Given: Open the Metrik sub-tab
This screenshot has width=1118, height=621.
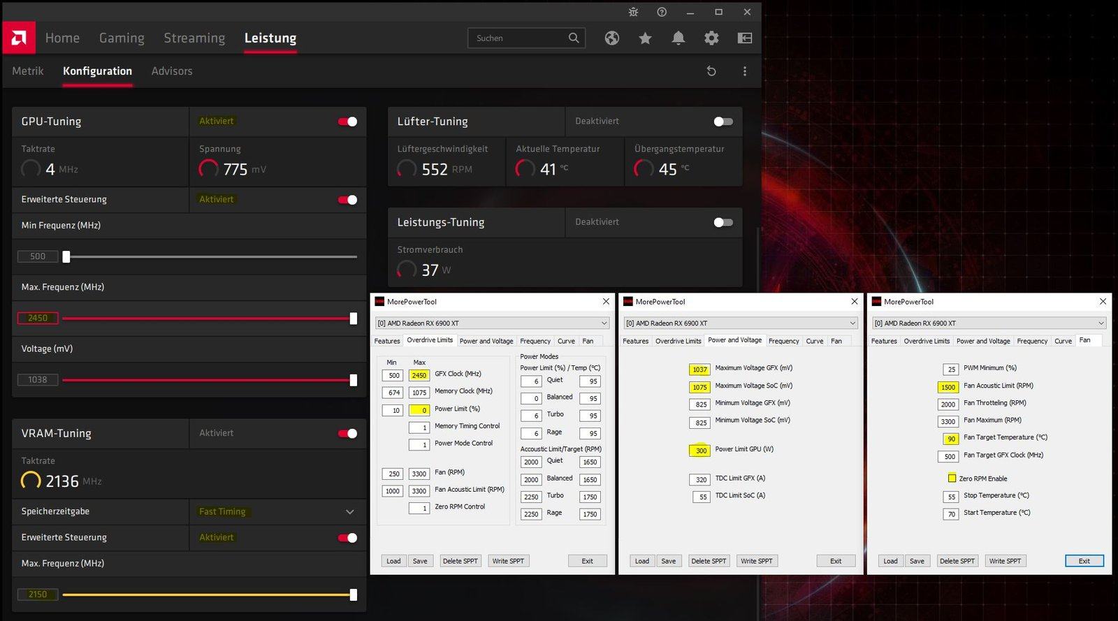Looking at the screenshot, I should coord(28,71).
